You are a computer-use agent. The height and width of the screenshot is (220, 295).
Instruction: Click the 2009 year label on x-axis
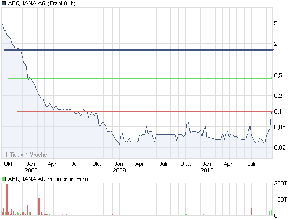coord(119,170)
